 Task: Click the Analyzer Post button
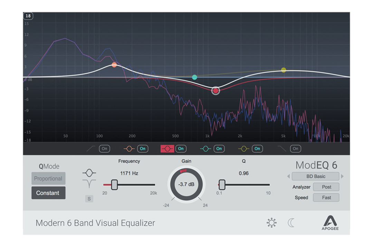[326, 187]
